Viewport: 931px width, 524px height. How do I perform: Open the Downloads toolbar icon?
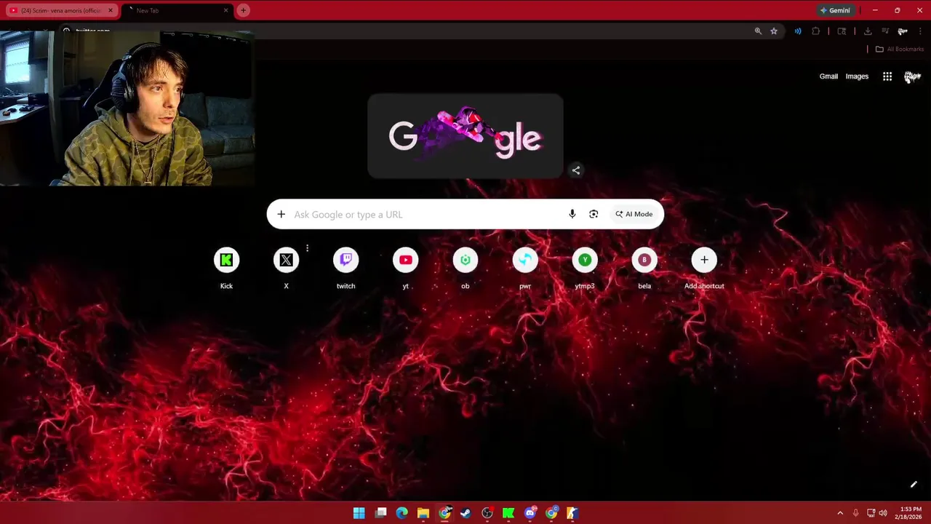(868, 31)
